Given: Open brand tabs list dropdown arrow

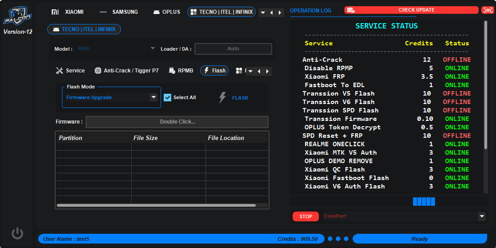Looking at the screenshot, I should [263, 12].
